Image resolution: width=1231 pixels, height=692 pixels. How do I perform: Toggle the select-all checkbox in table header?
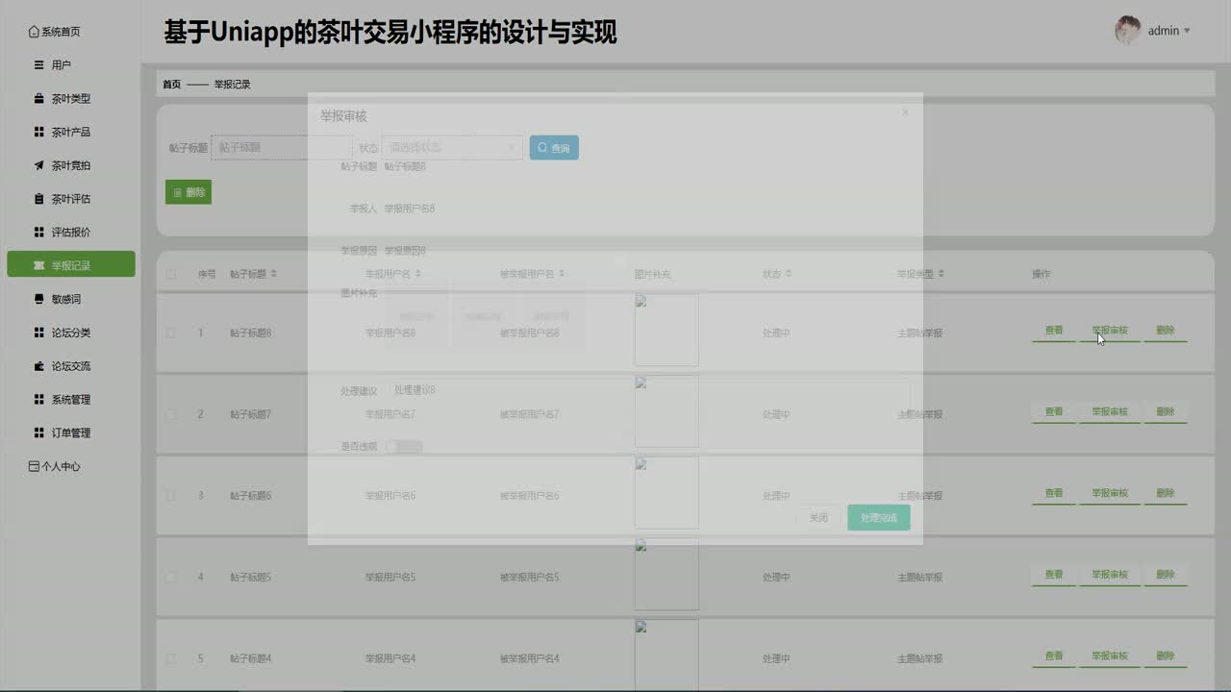171,274
